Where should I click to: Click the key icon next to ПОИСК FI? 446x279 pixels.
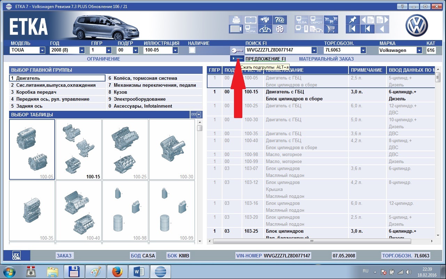click(x=237, y=50)
